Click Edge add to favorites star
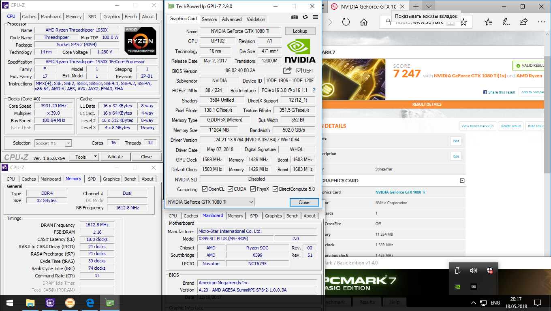The width and height of the screenshot is (551, 311). click(x=463, y=22)
